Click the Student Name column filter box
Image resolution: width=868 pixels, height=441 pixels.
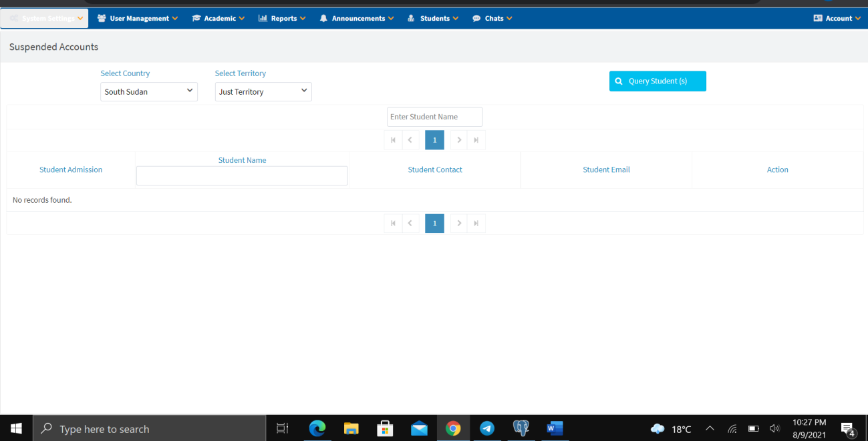242,175
